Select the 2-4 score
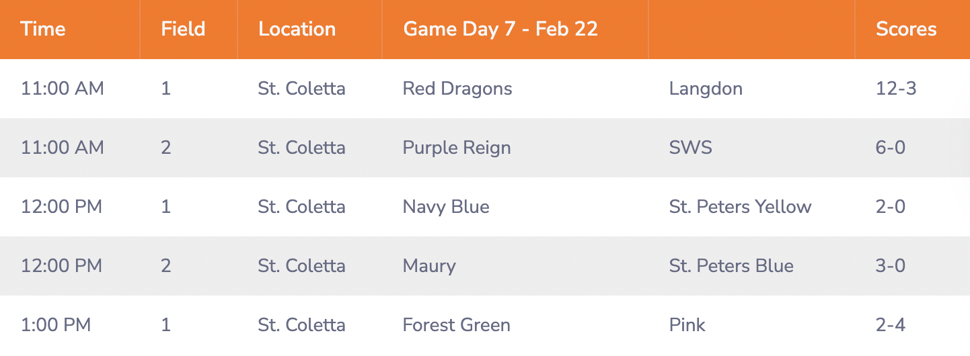This screenshot has height=356, width=970. (891, 325)
